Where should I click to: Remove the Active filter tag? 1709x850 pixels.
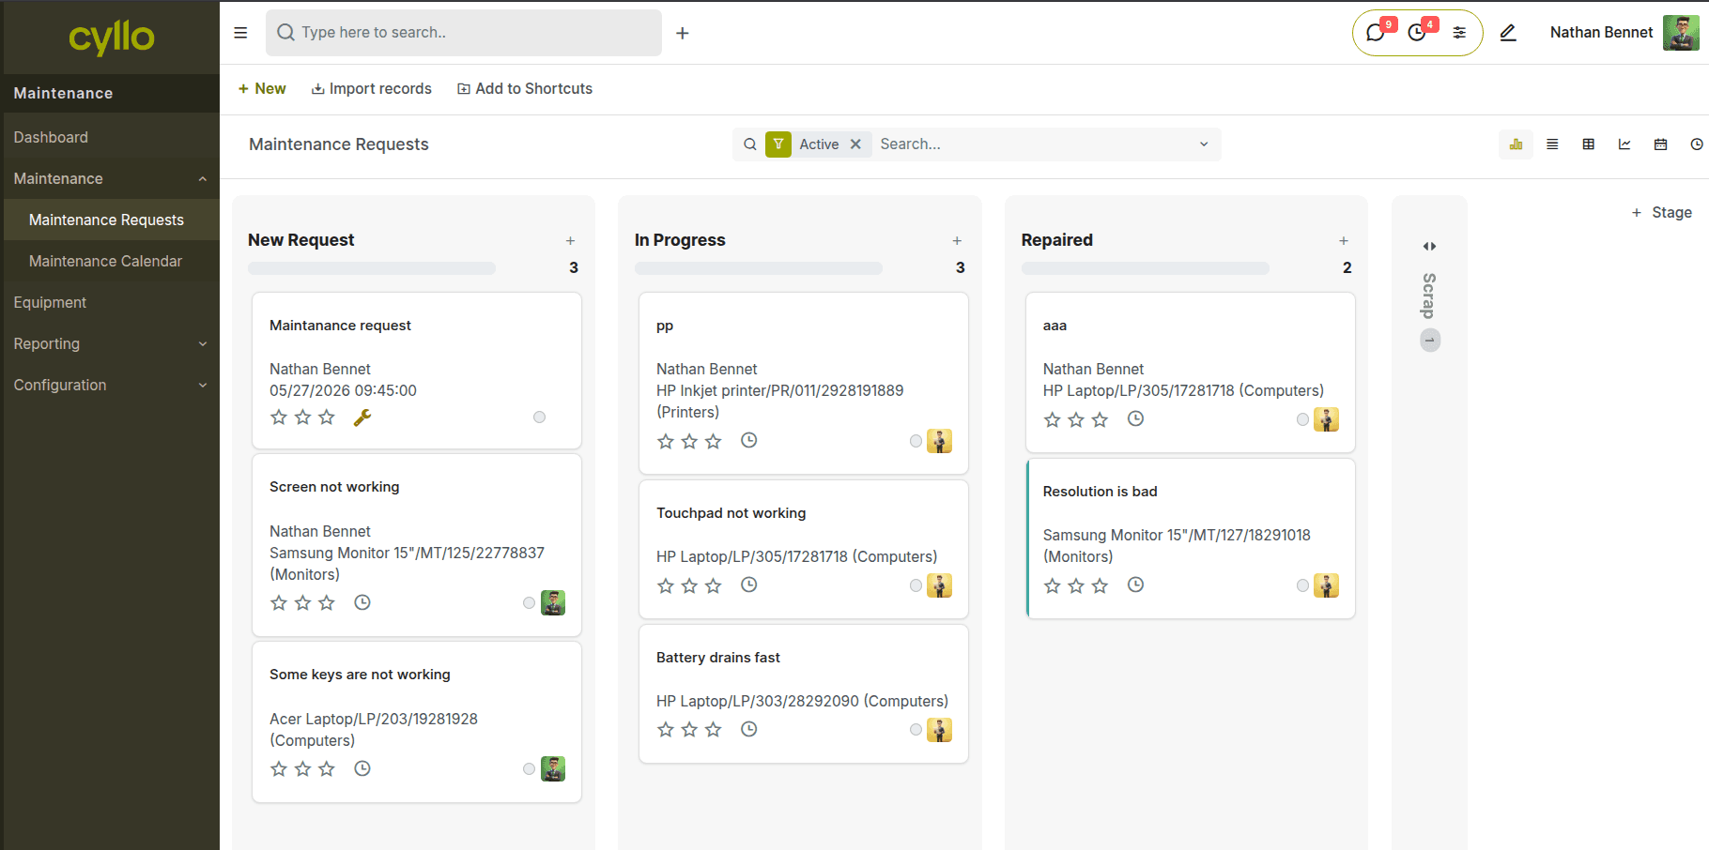[855, 144]
